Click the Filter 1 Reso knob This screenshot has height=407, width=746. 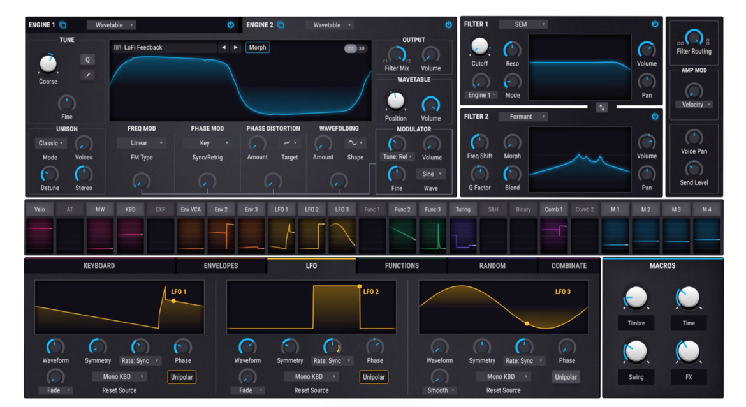pos(512,50)
